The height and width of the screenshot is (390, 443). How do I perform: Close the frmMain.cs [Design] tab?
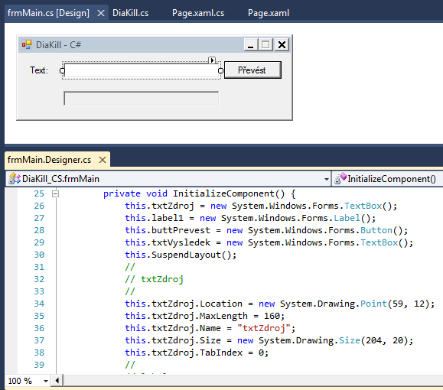coord(101,13)
